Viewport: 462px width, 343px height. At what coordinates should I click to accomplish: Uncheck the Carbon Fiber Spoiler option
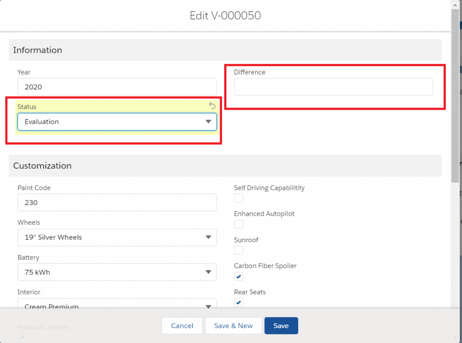pos(238,276)
